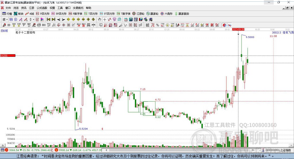The height and width of the screenshot is (159, 294).
Task: Click the 板块 toolbar button
Action: [x=19, y=14]
